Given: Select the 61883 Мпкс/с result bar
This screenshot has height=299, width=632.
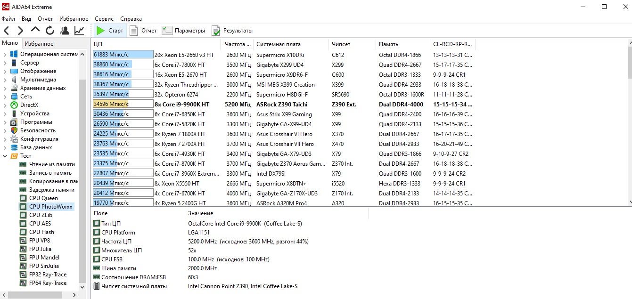Looking at the screenshot, I should click(123, 55).
